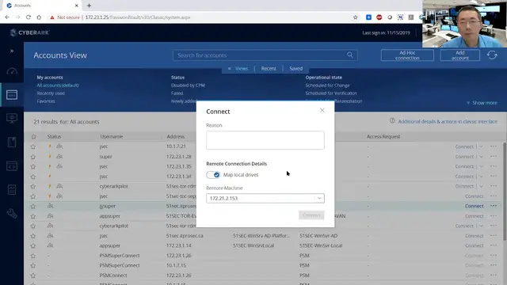Click the search magnifier icon
507x285 pixels.
tap(350, 55)
